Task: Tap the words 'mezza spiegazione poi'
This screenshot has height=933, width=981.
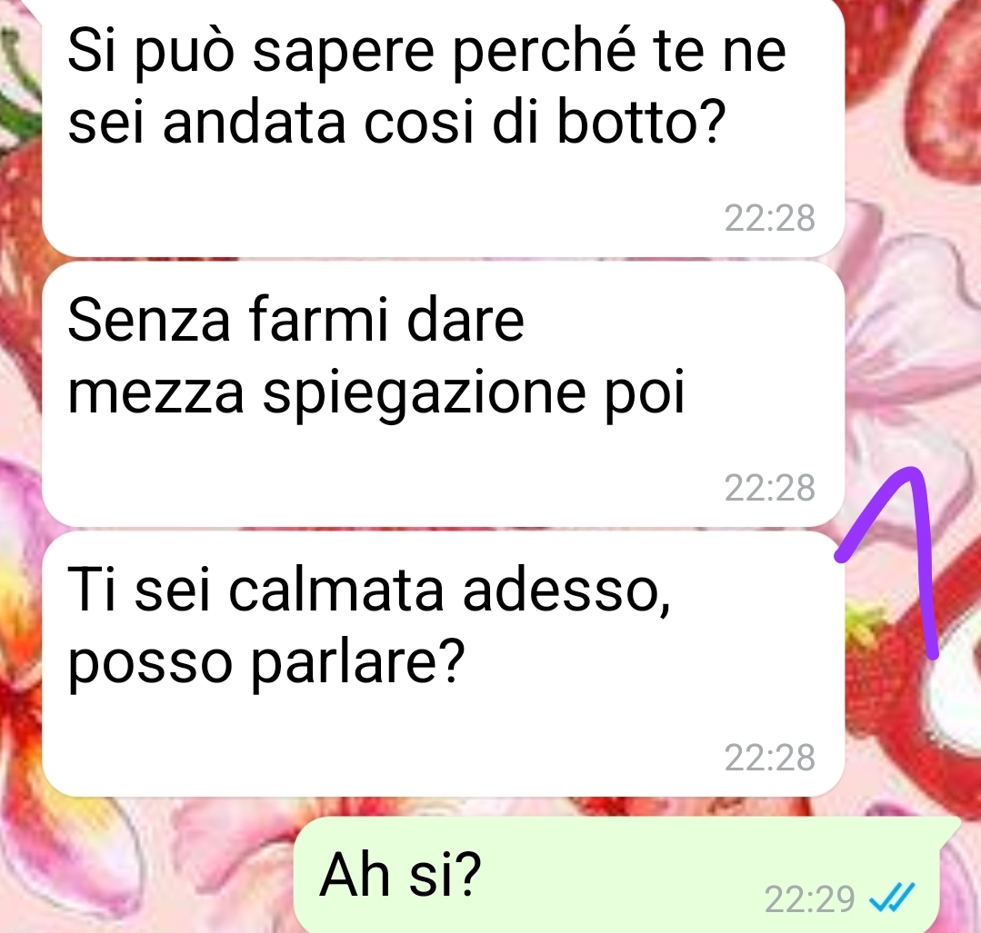Action: [x=376, y=394]
